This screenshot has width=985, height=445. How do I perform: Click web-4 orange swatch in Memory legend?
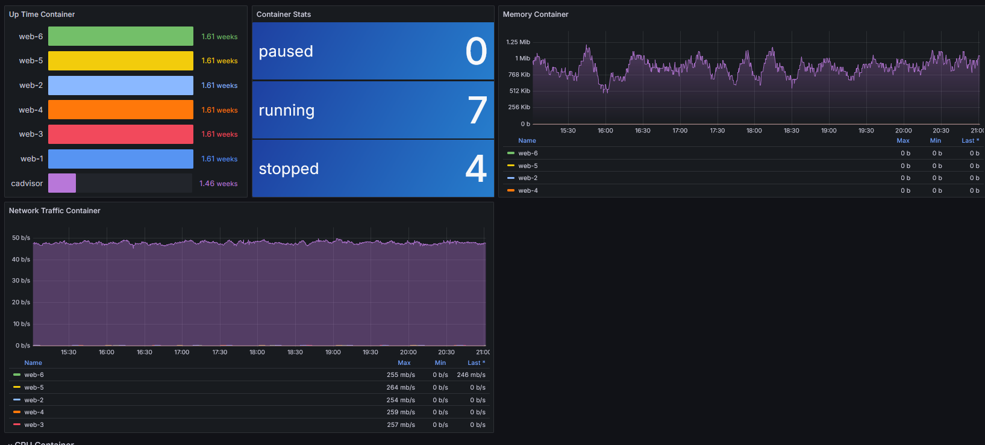[511, 190]
